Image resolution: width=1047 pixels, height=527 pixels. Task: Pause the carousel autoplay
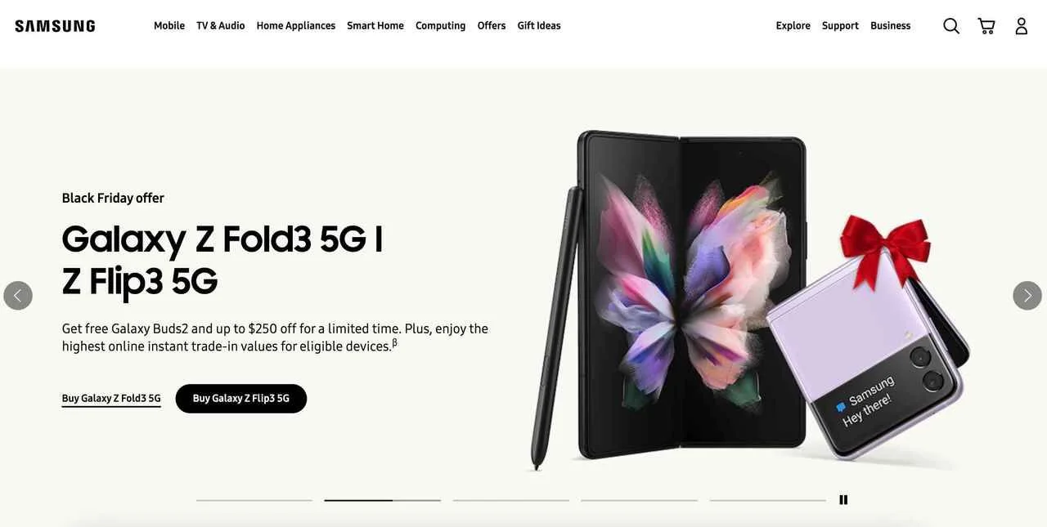tap(843, 500)
